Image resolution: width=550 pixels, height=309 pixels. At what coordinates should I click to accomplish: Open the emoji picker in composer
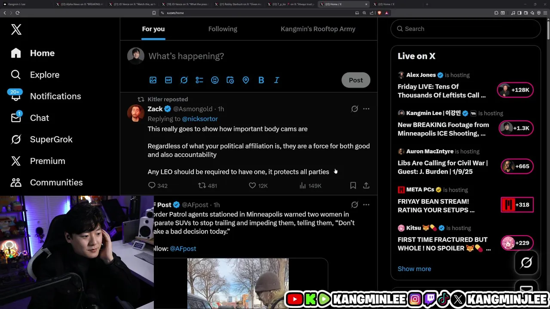(x=215, y=80)
